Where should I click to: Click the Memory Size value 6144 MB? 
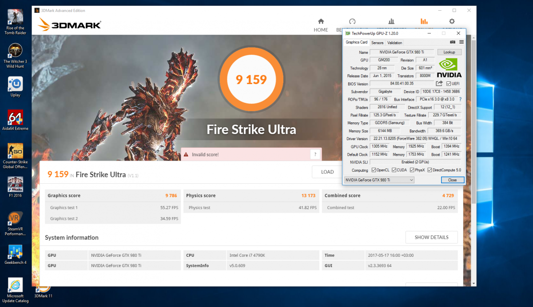click(385, 131)
